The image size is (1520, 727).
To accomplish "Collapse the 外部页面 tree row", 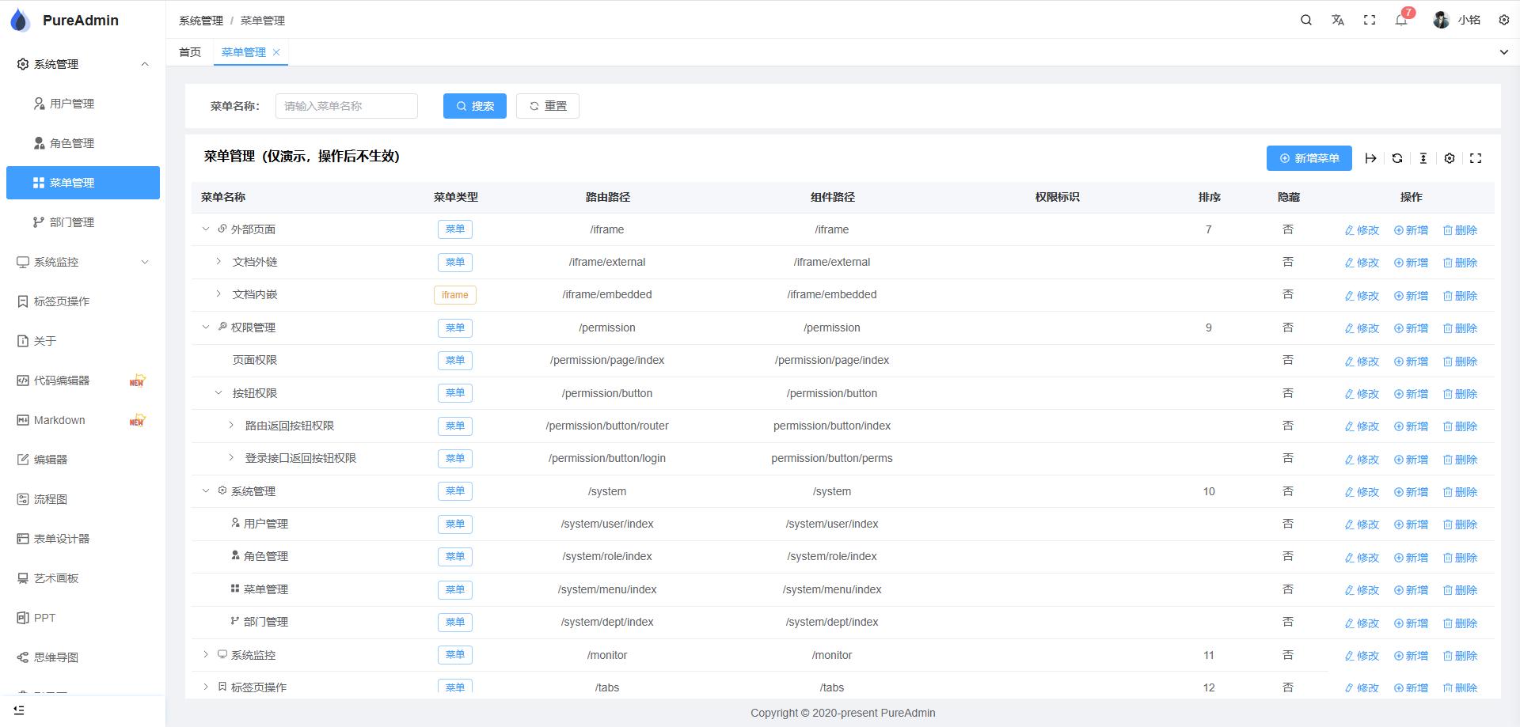I will tap(206, 229).
